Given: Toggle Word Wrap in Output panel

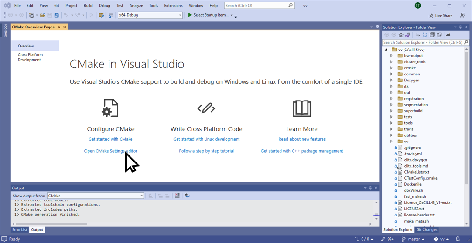Looking at the screenshot, I should [x=187, y=196].
